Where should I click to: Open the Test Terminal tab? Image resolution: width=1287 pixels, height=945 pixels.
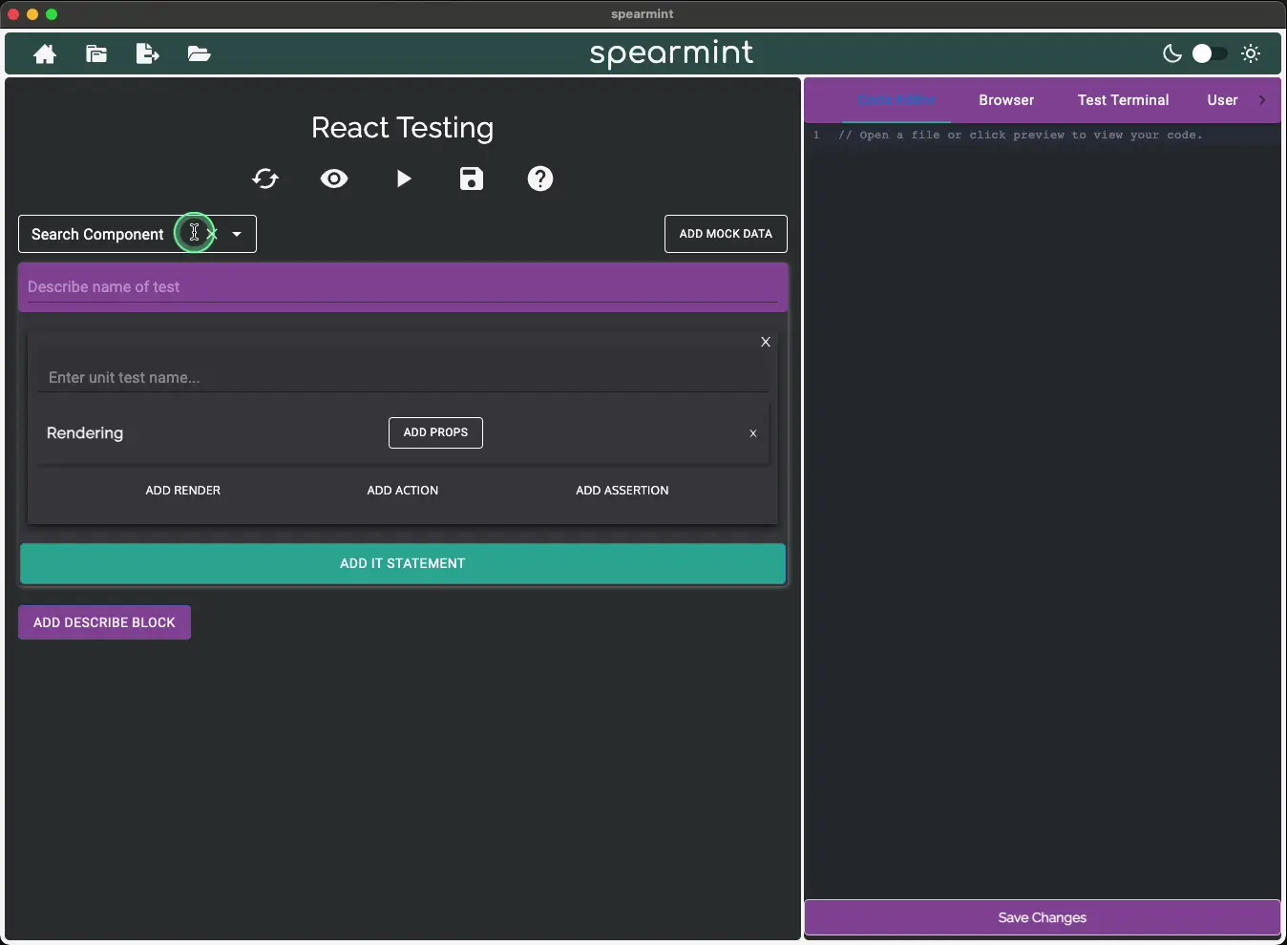(1123, 100)
